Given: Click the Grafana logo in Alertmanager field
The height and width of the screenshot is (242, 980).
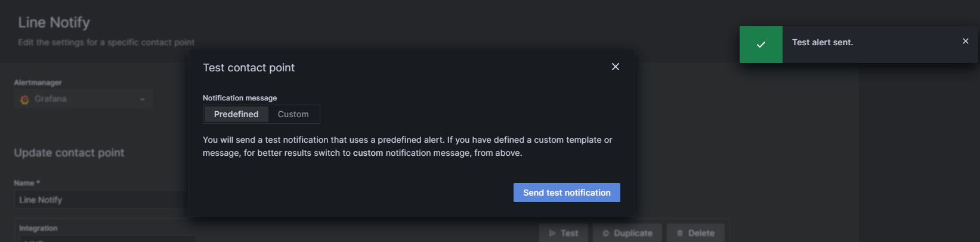Looking at the screenshot, I should [x=24, y=99].
